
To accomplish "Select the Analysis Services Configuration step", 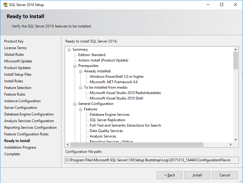I will click(x=29, y=121).
